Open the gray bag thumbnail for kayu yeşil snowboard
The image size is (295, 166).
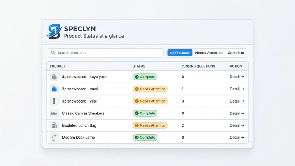54,77
